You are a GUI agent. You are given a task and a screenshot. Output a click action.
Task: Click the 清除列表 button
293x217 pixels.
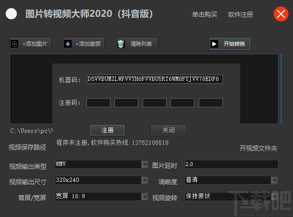point(137,44)
